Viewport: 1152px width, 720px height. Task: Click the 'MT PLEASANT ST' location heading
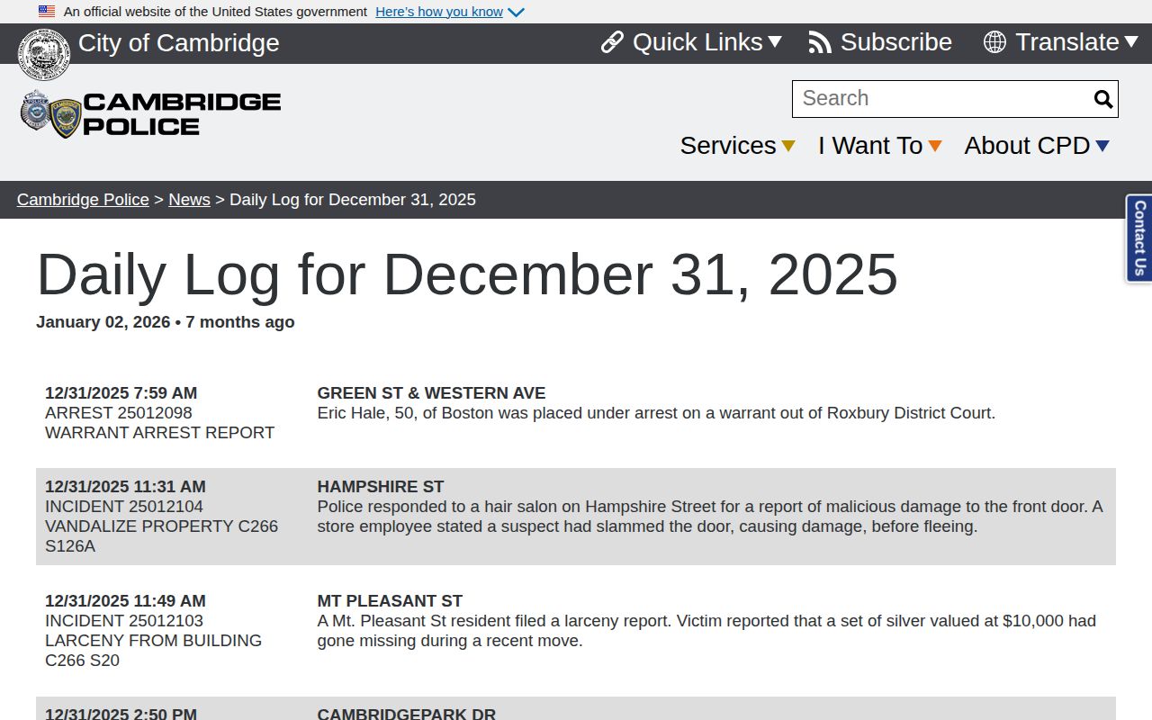(391, 601)
